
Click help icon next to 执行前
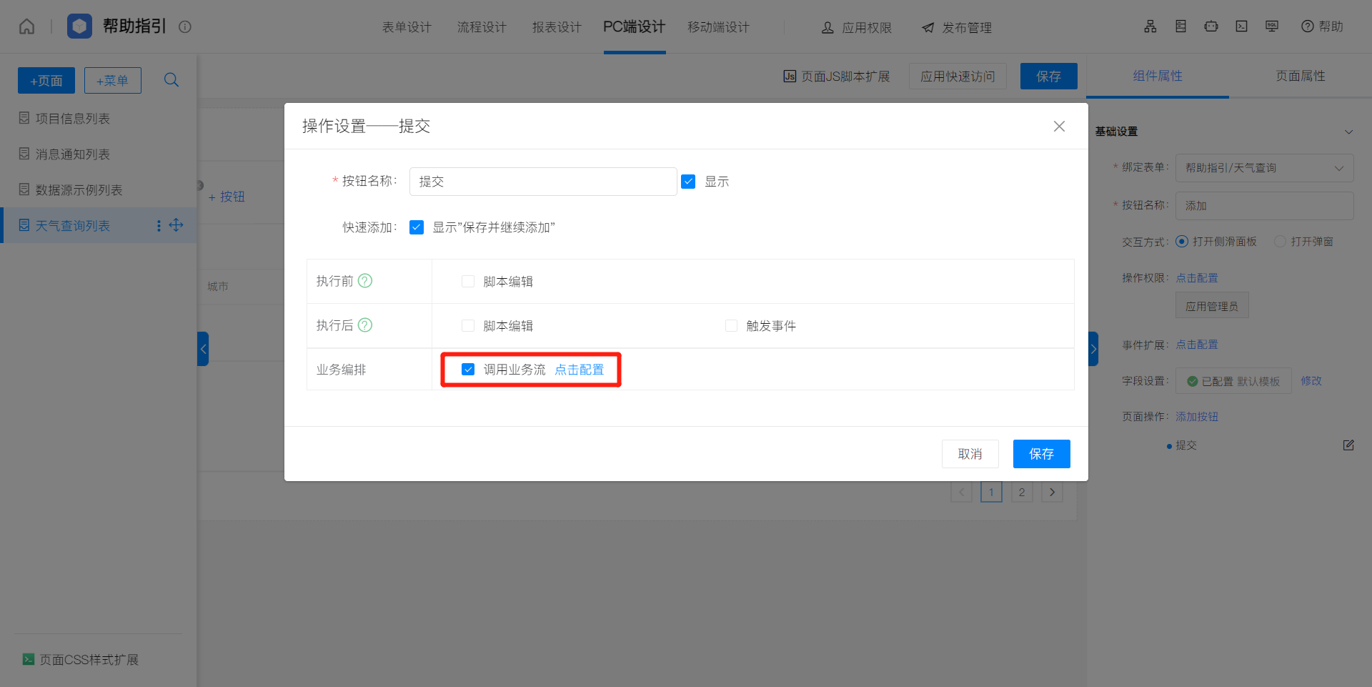(365, 281)
